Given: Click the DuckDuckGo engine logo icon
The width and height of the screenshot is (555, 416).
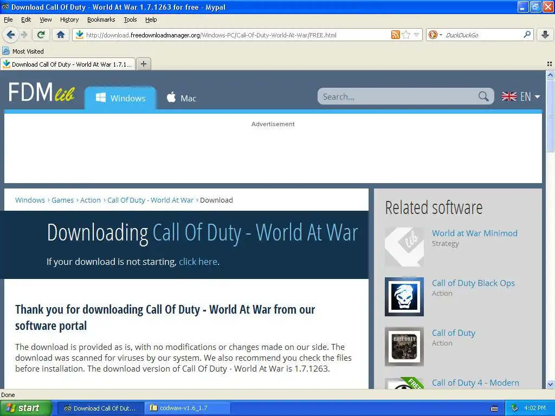Looking at the screenshot, I should click(x=433, y=35).
